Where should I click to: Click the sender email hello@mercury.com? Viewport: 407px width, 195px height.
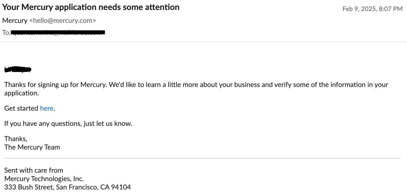[63, 20]
